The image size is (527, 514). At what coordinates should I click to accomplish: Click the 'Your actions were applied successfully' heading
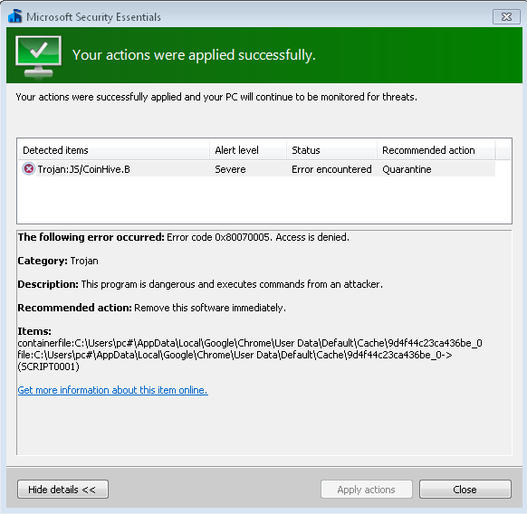point(194,55)
